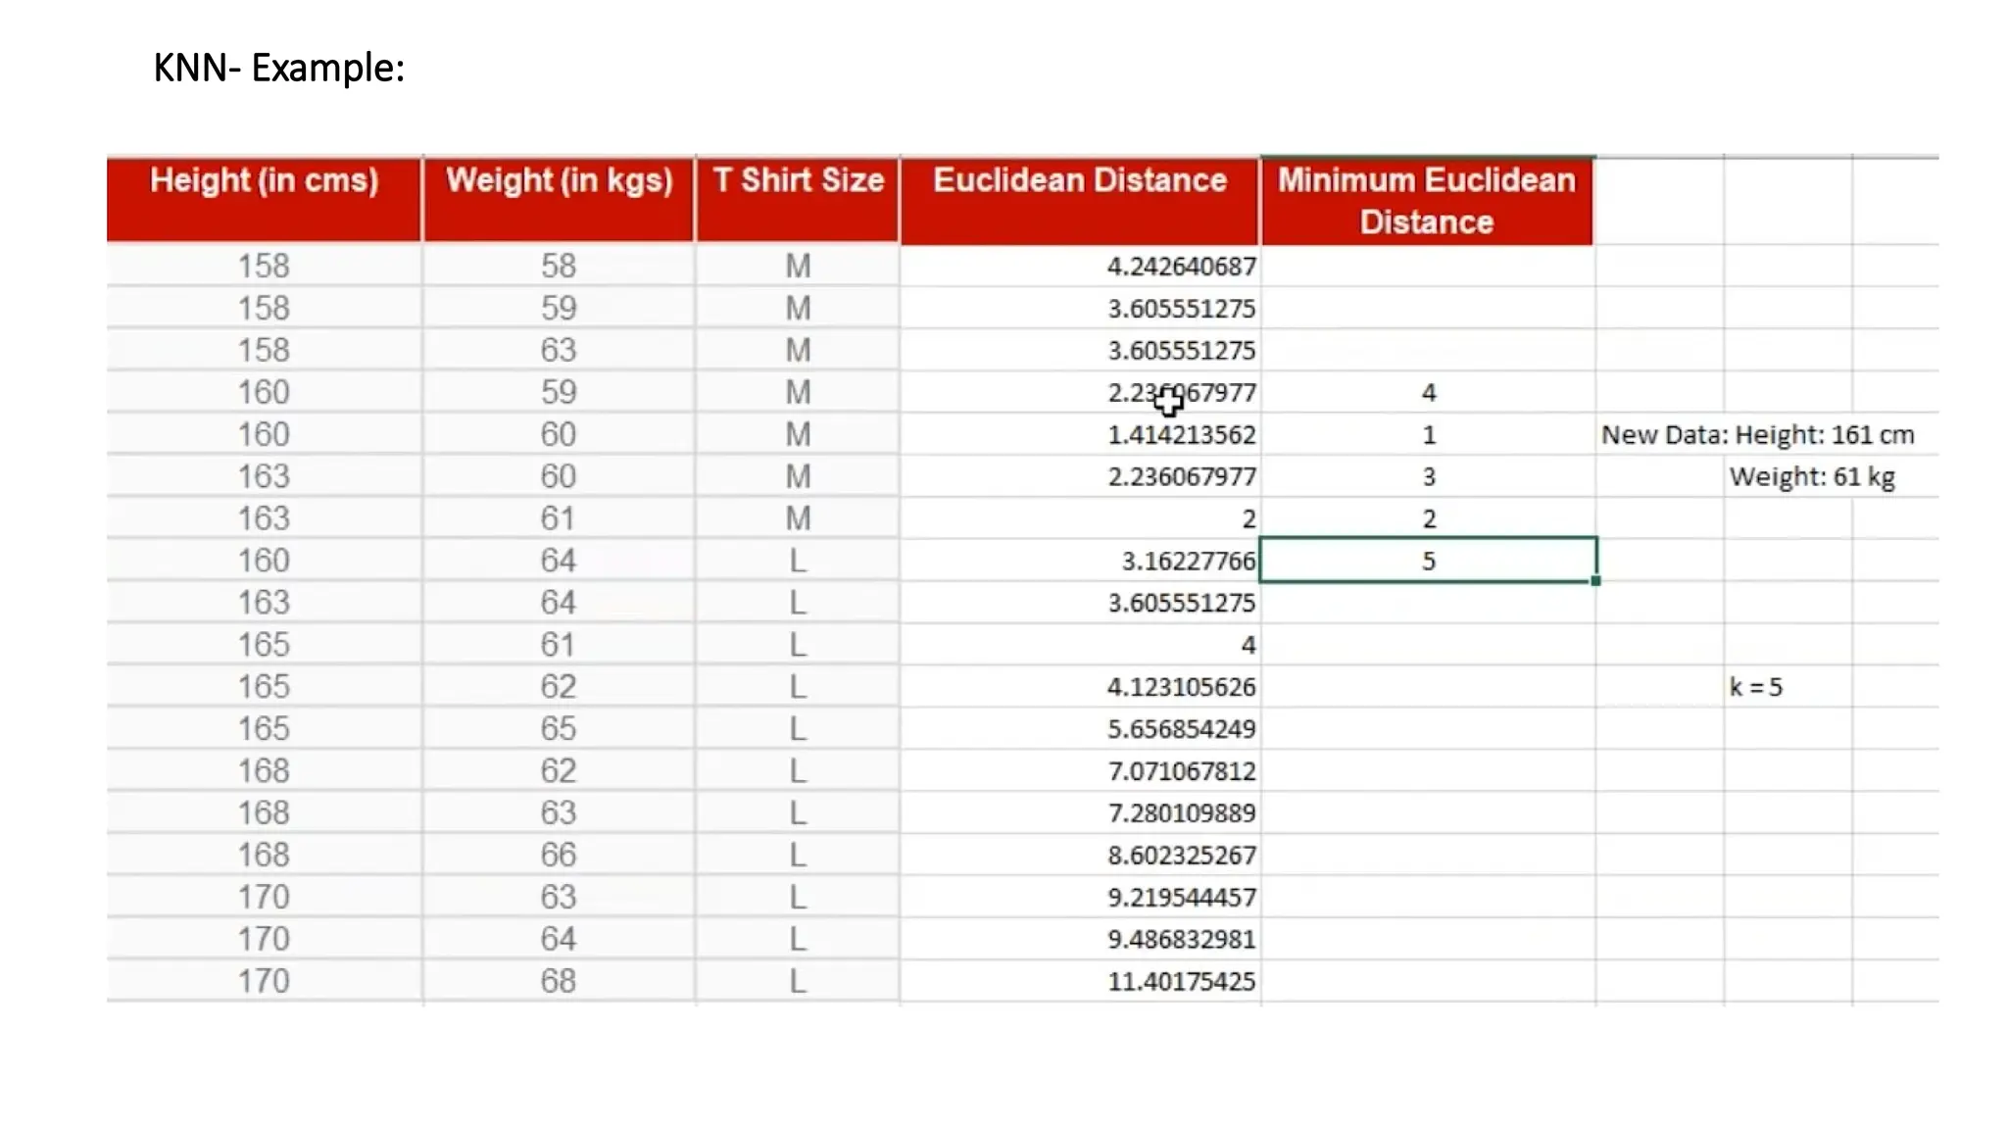Select the 'Weight (in kgs)' column header

point(559,199)
